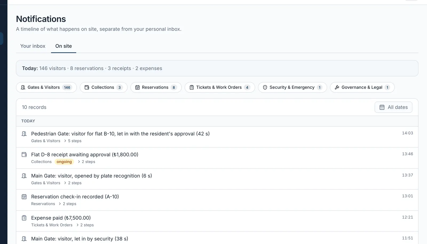This screenshot has width=427, height=244.
Task: Select the On site tab
Action: coord(64,46)
